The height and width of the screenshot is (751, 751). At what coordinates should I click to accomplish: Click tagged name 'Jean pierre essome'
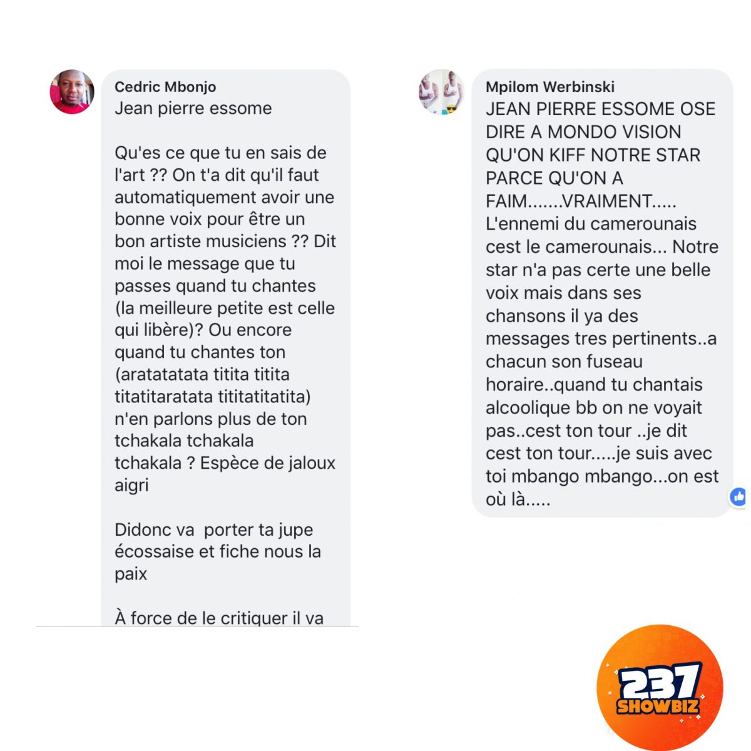pos(193,108)
